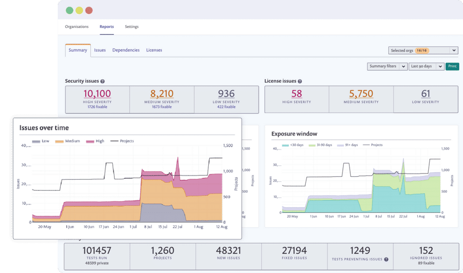The height and width of the screenshot is (273, 463).
Task: Go to Organisations in the top navigation
Action: click(x=77, y=26)
